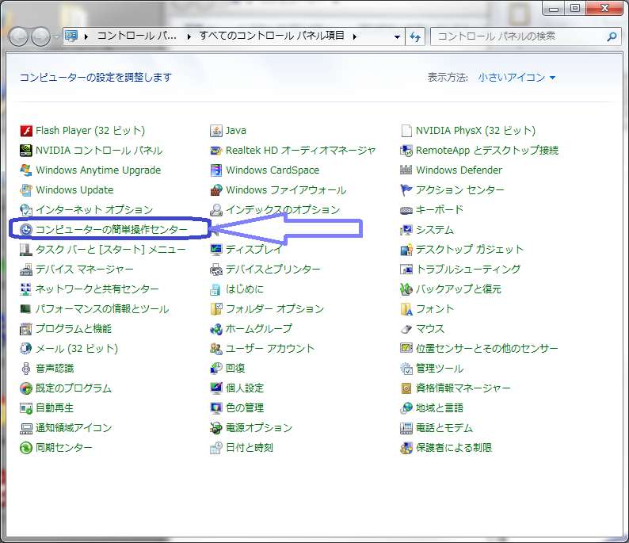Click the Windows Update icon
629x543 pixels.
pyautogui.click(x=26, y=189)
